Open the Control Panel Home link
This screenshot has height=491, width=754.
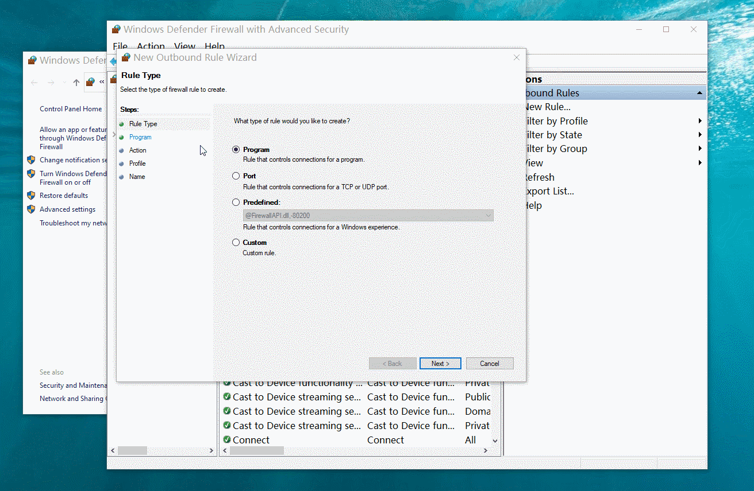(71, 109)
